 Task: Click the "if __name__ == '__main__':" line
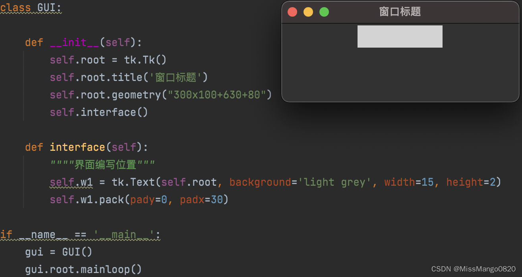80,235
